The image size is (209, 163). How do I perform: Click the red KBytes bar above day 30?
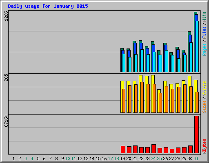pyautogui.click(x=190, y=149)
